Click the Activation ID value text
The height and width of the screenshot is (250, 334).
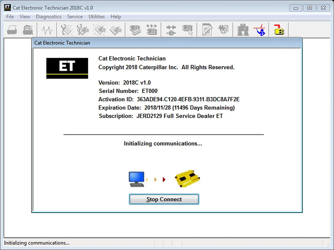188,99
